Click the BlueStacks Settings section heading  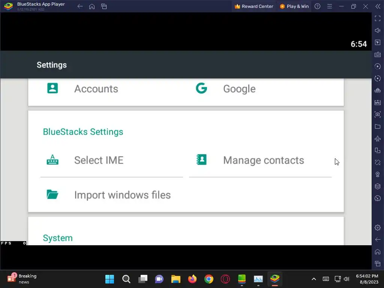[x=83, y=132]
